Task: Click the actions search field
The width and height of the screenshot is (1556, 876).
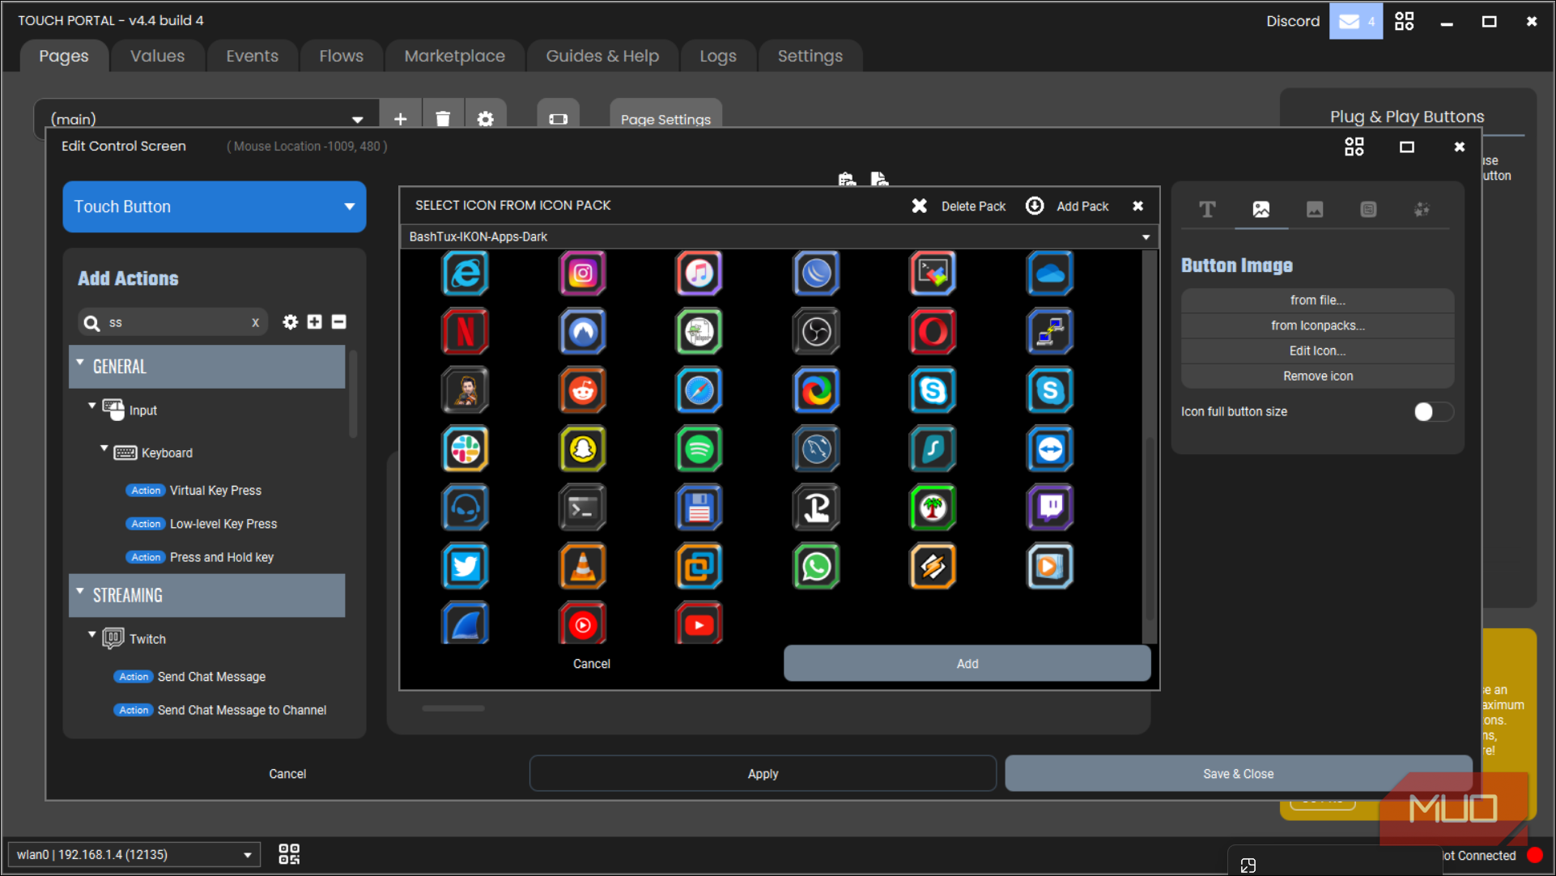Action: [x=174, y=322]
